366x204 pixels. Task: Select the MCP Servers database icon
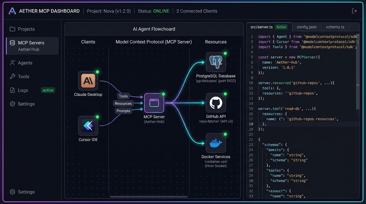tap(12, 43)
